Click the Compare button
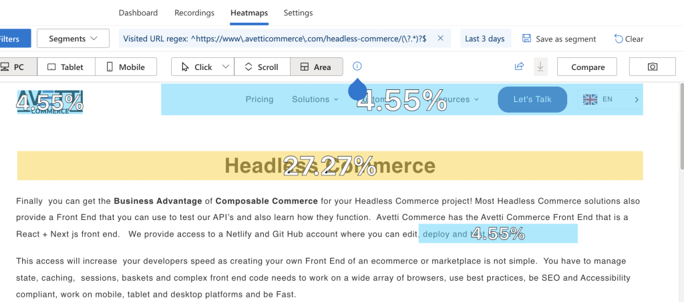The height and width of the screenshot is (302, 684). 587,67
